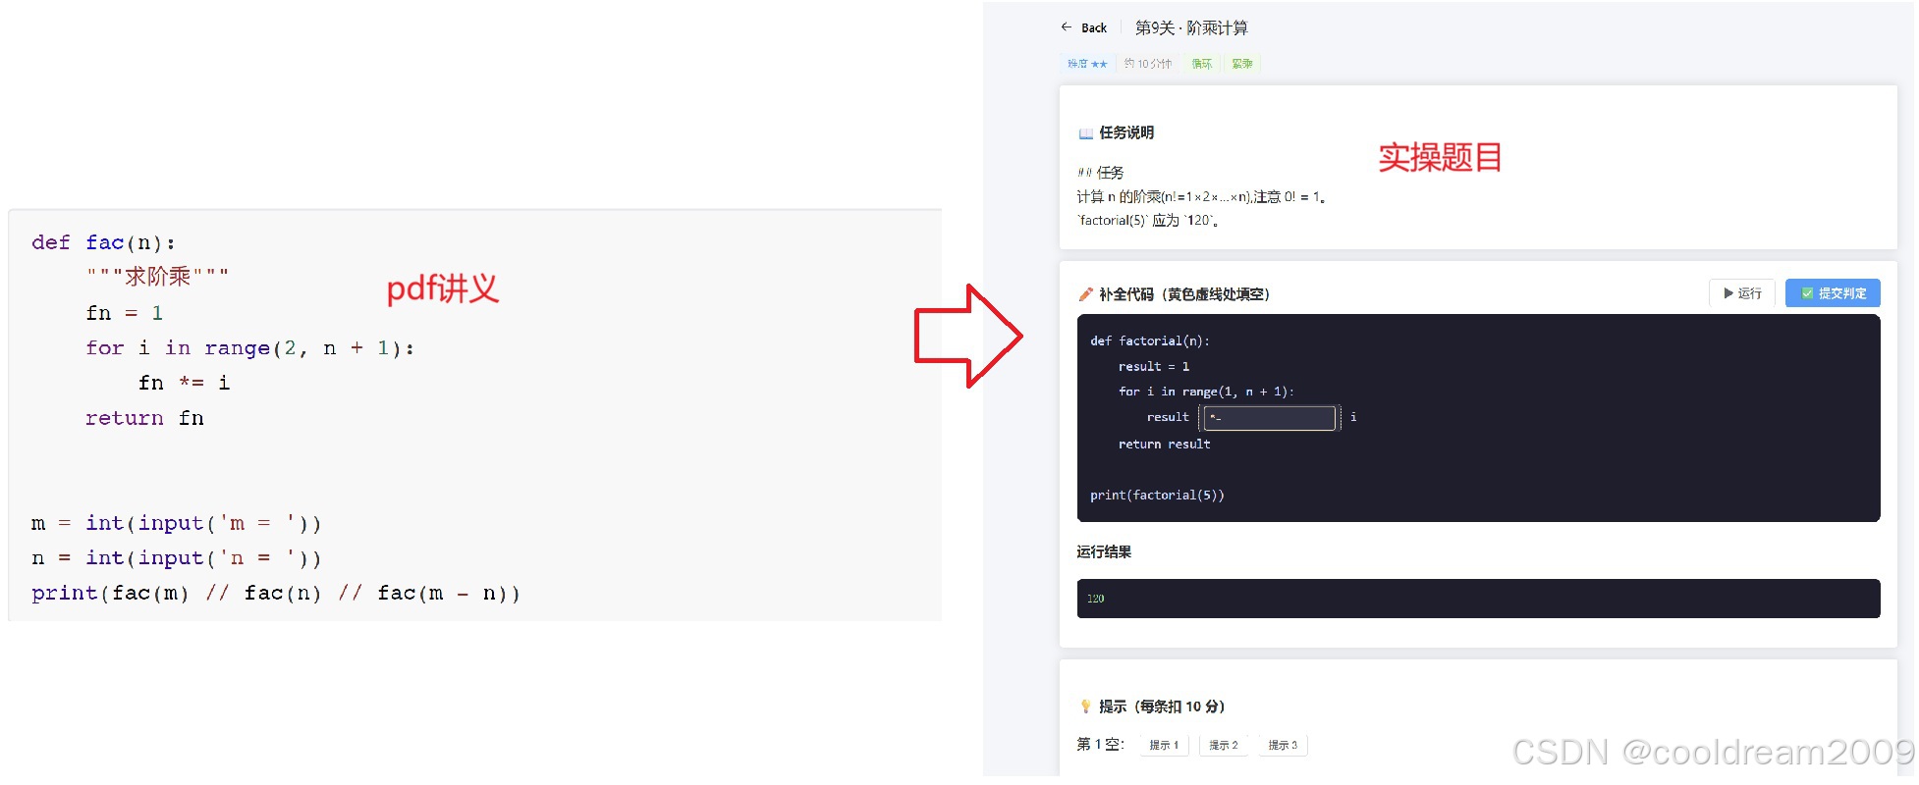Open hint 提示 1 for the first blank

1164,745
